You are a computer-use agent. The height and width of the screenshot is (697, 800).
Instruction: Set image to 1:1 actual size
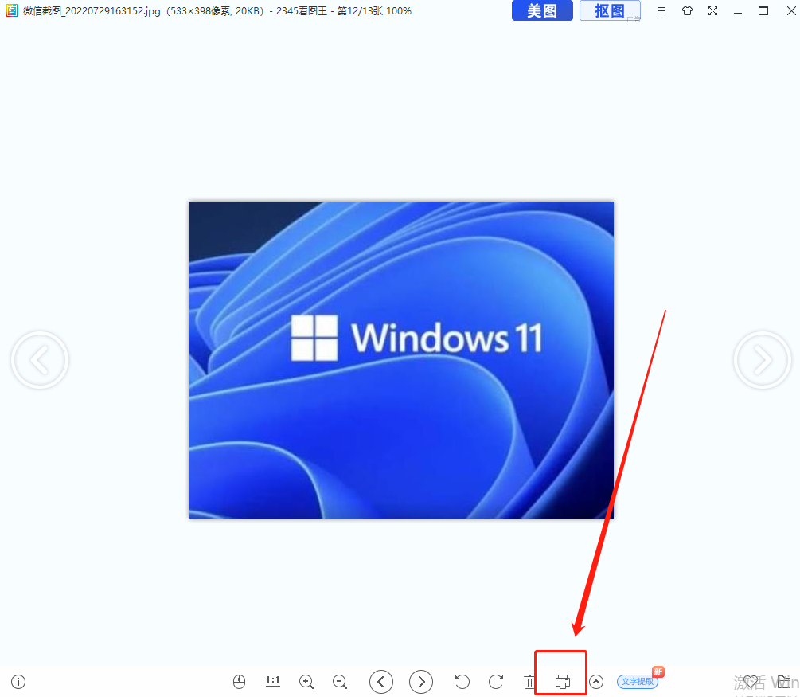(273, 681)
